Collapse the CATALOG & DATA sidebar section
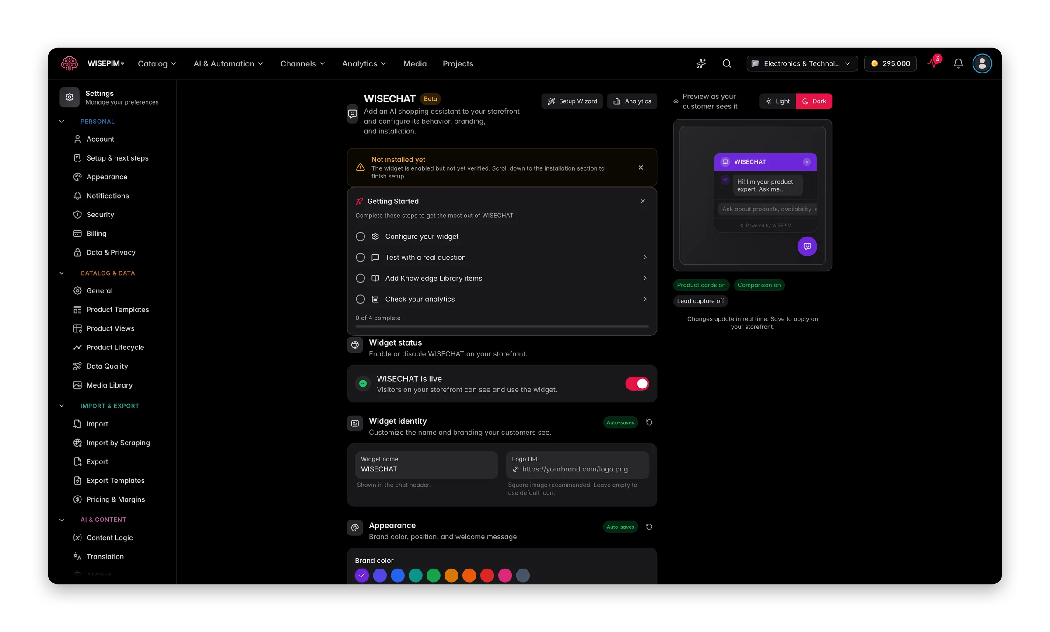 (x=62, y=273)
